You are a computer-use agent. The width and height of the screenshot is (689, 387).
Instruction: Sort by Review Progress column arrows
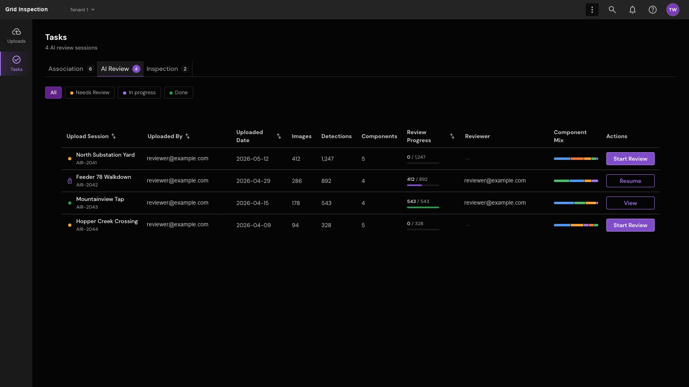click(452, 136)
